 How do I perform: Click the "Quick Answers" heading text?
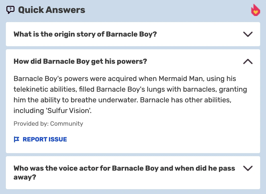(x=51, y=10)
